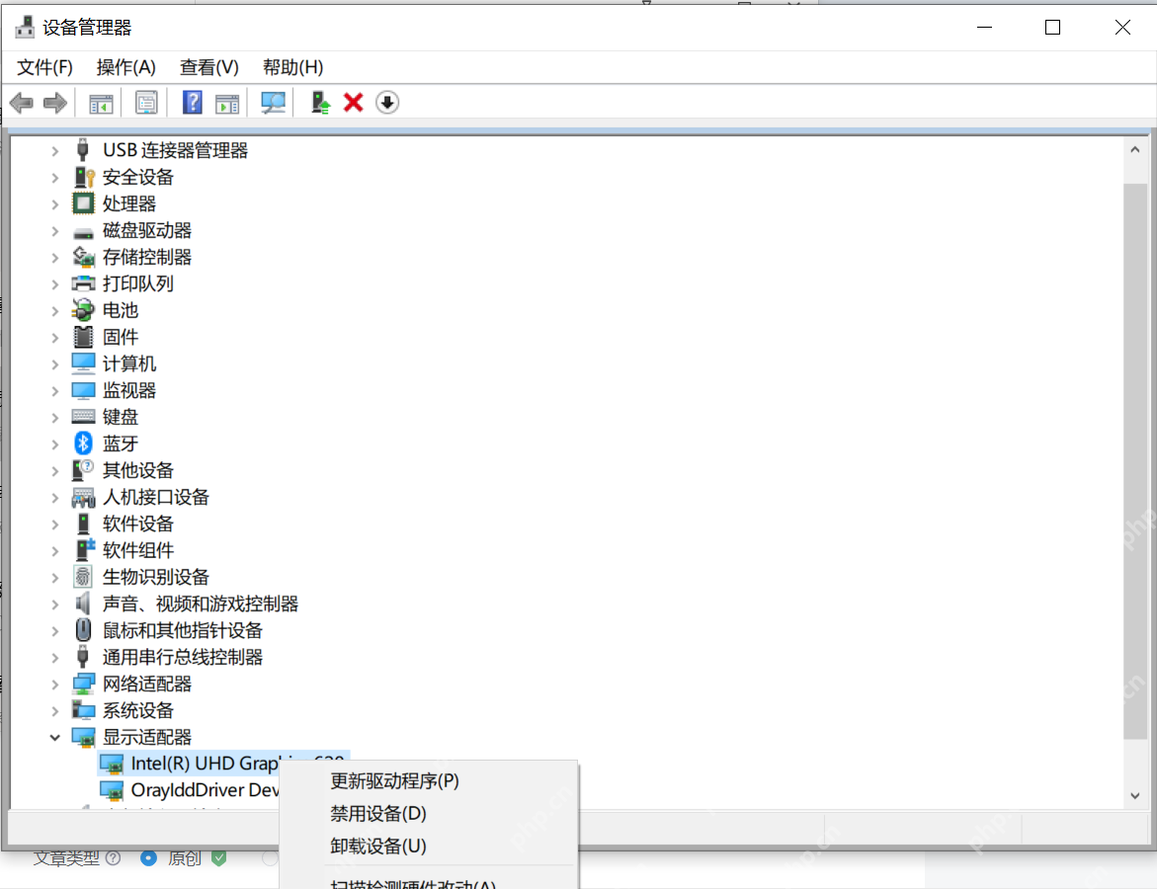Click the Disable device down-arrow icon
Screen dimensions: 1157x889
[x=387, y=102]
